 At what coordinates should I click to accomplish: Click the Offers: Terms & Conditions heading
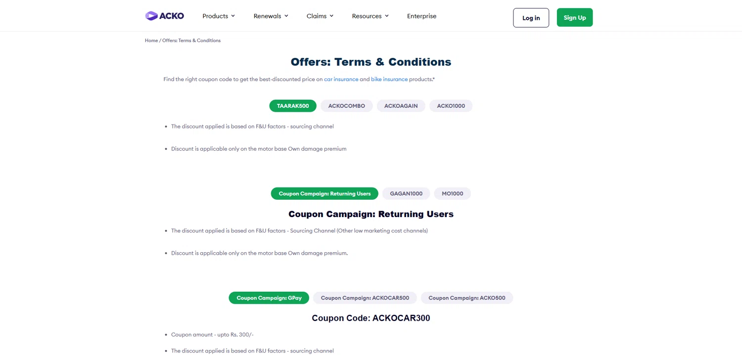[371, 62]
